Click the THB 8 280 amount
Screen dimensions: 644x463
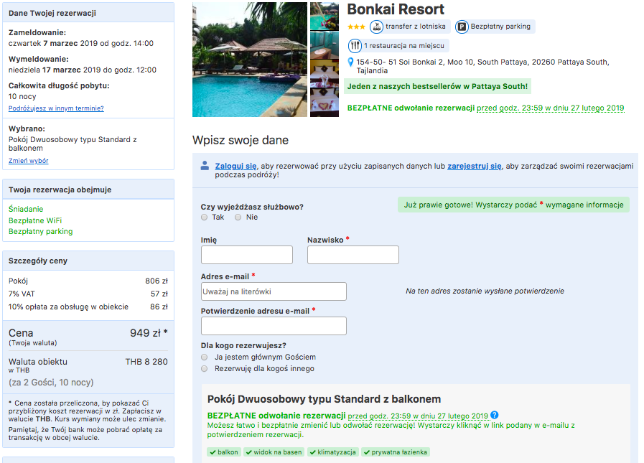(146, 362)
